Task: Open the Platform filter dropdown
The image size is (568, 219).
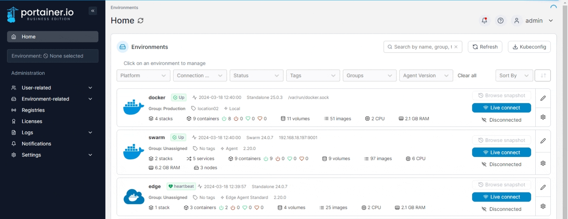Action: pyautogui.click(x=143, y=76)
